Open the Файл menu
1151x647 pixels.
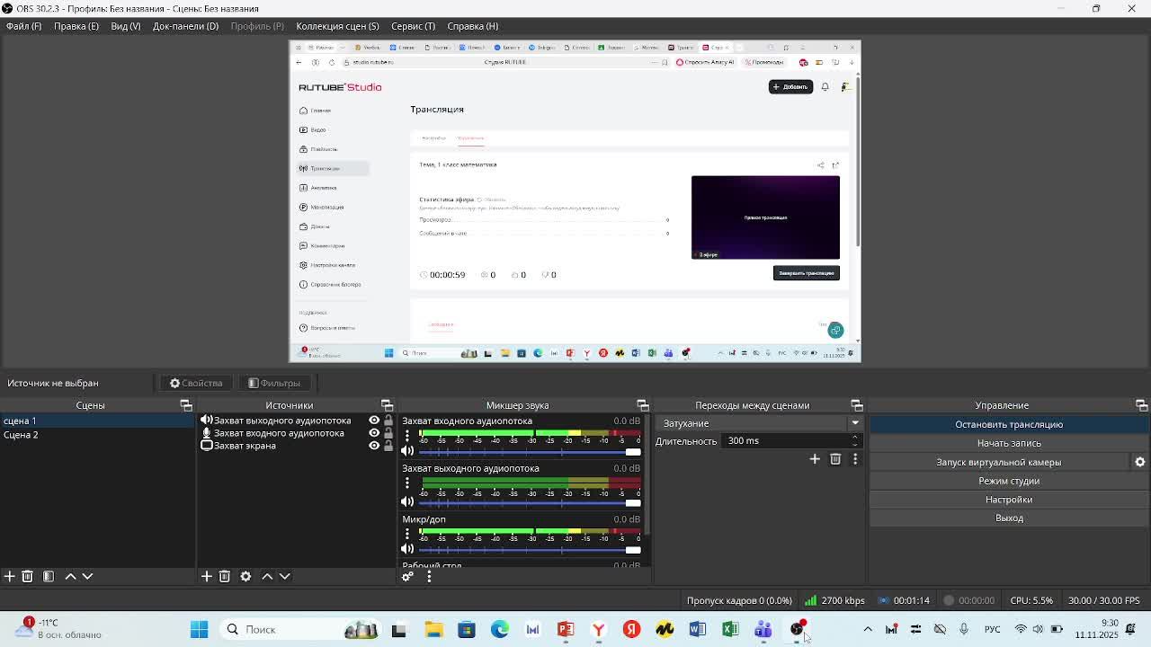click(x=23, y=26)
